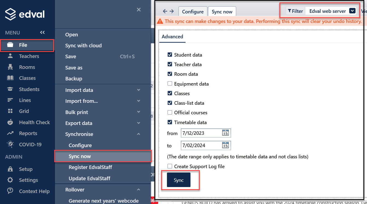Screen dimensions: 367x204
Task: Click the COVID-19 virus icon
Action: [10, 144]
